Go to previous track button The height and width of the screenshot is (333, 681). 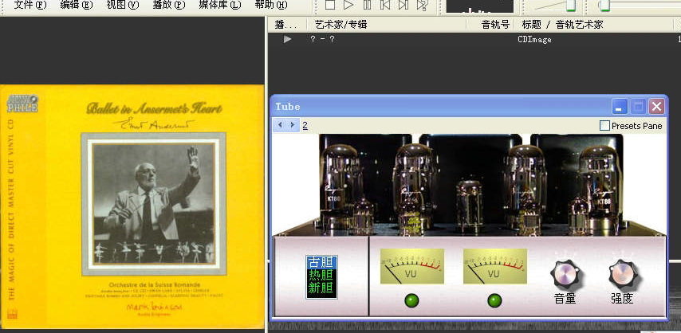[385, 5]
